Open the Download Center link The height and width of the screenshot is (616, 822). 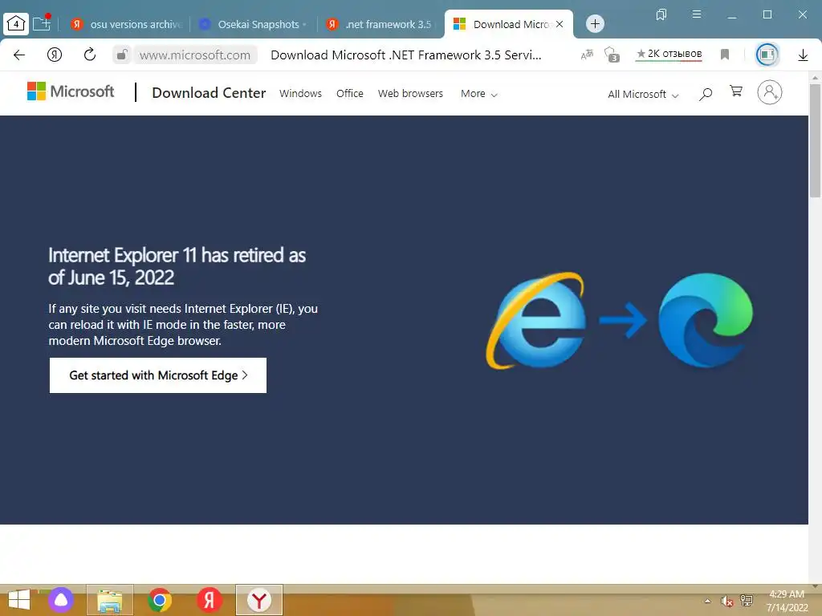coord(209,93)
